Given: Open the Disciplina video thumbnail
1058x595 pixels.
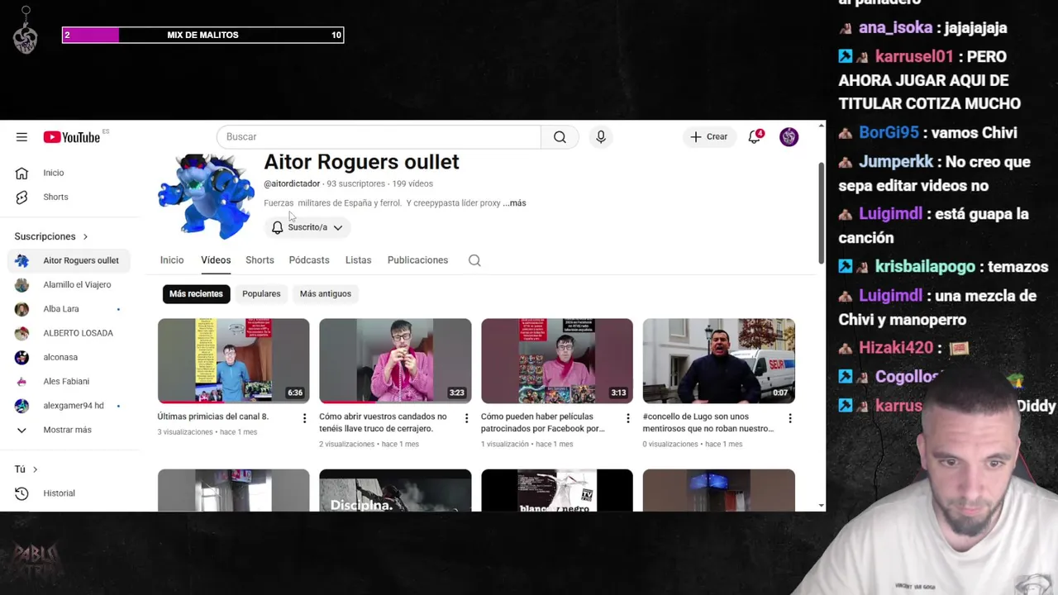Looking at the screenshot, I should pyautogui.click(x=395, y=490).
